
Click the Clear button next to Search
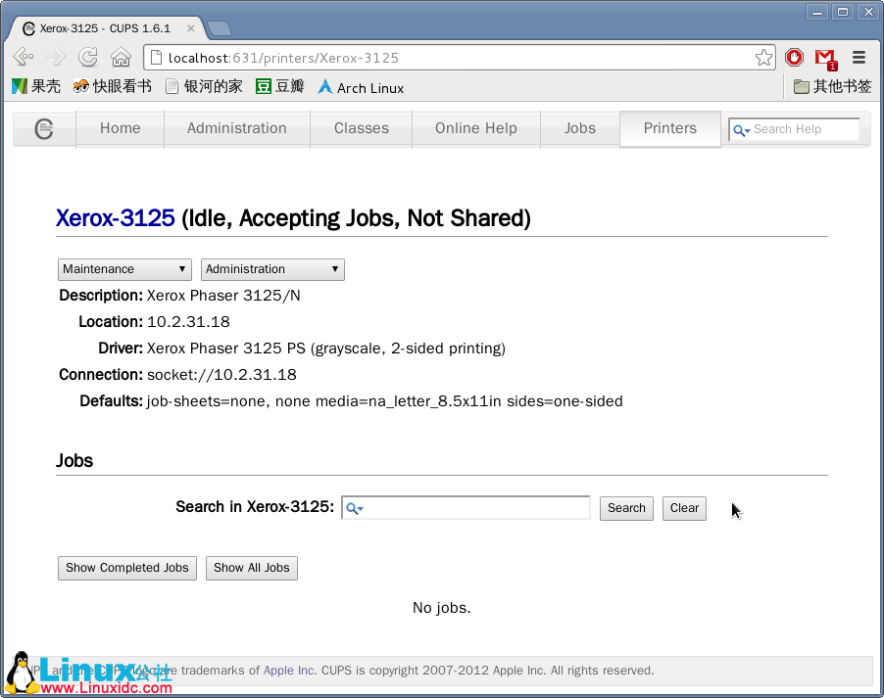click(684, 508)
